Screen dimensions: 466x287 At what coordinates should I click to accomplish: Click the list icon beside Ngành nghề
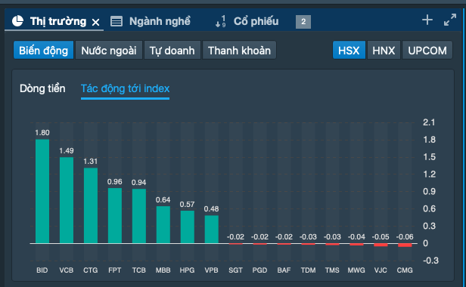point(116,21)
